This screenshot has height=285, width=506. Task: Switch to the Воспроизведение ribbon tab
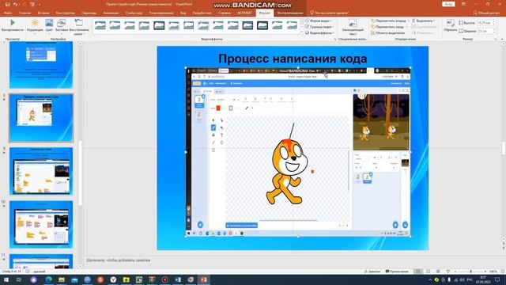click(x=290, y=13)
